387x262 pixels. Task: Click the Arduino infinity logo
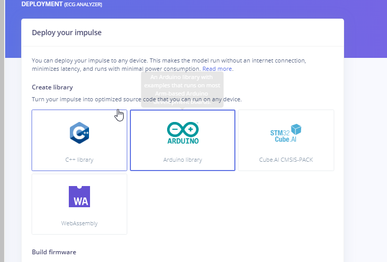[183, 129]
